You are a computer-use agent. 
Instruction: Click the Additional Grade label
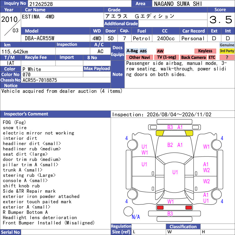coord(121,24)
